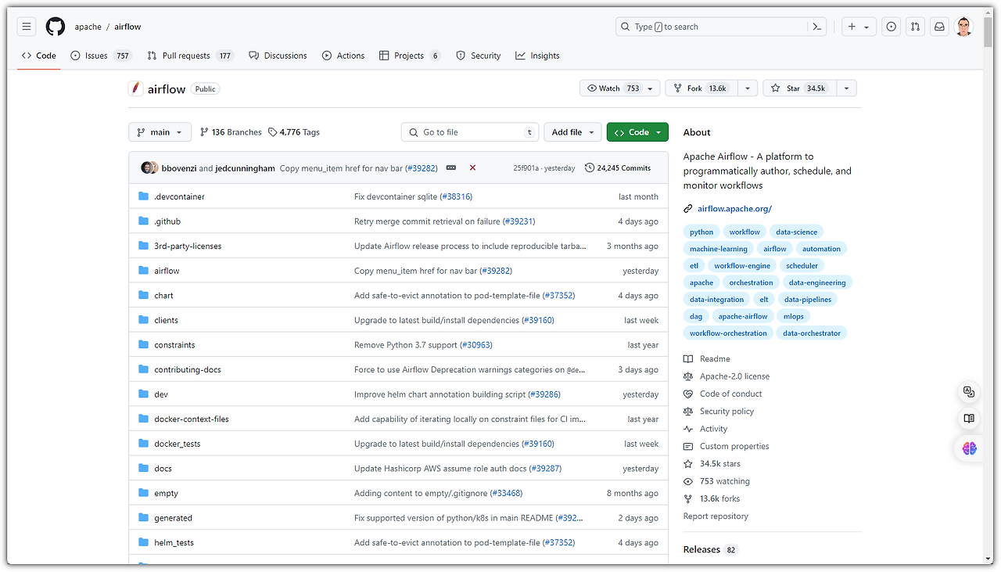Image resolution: width=1001 pixels, height=572 pixels.
Task: Expand the Add file dropdown
Action: [x=572, y=132]
